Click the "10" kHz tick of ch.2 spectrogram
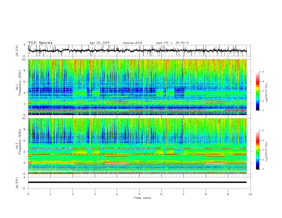Screen dimensions: 282x218 coord(24,118)
